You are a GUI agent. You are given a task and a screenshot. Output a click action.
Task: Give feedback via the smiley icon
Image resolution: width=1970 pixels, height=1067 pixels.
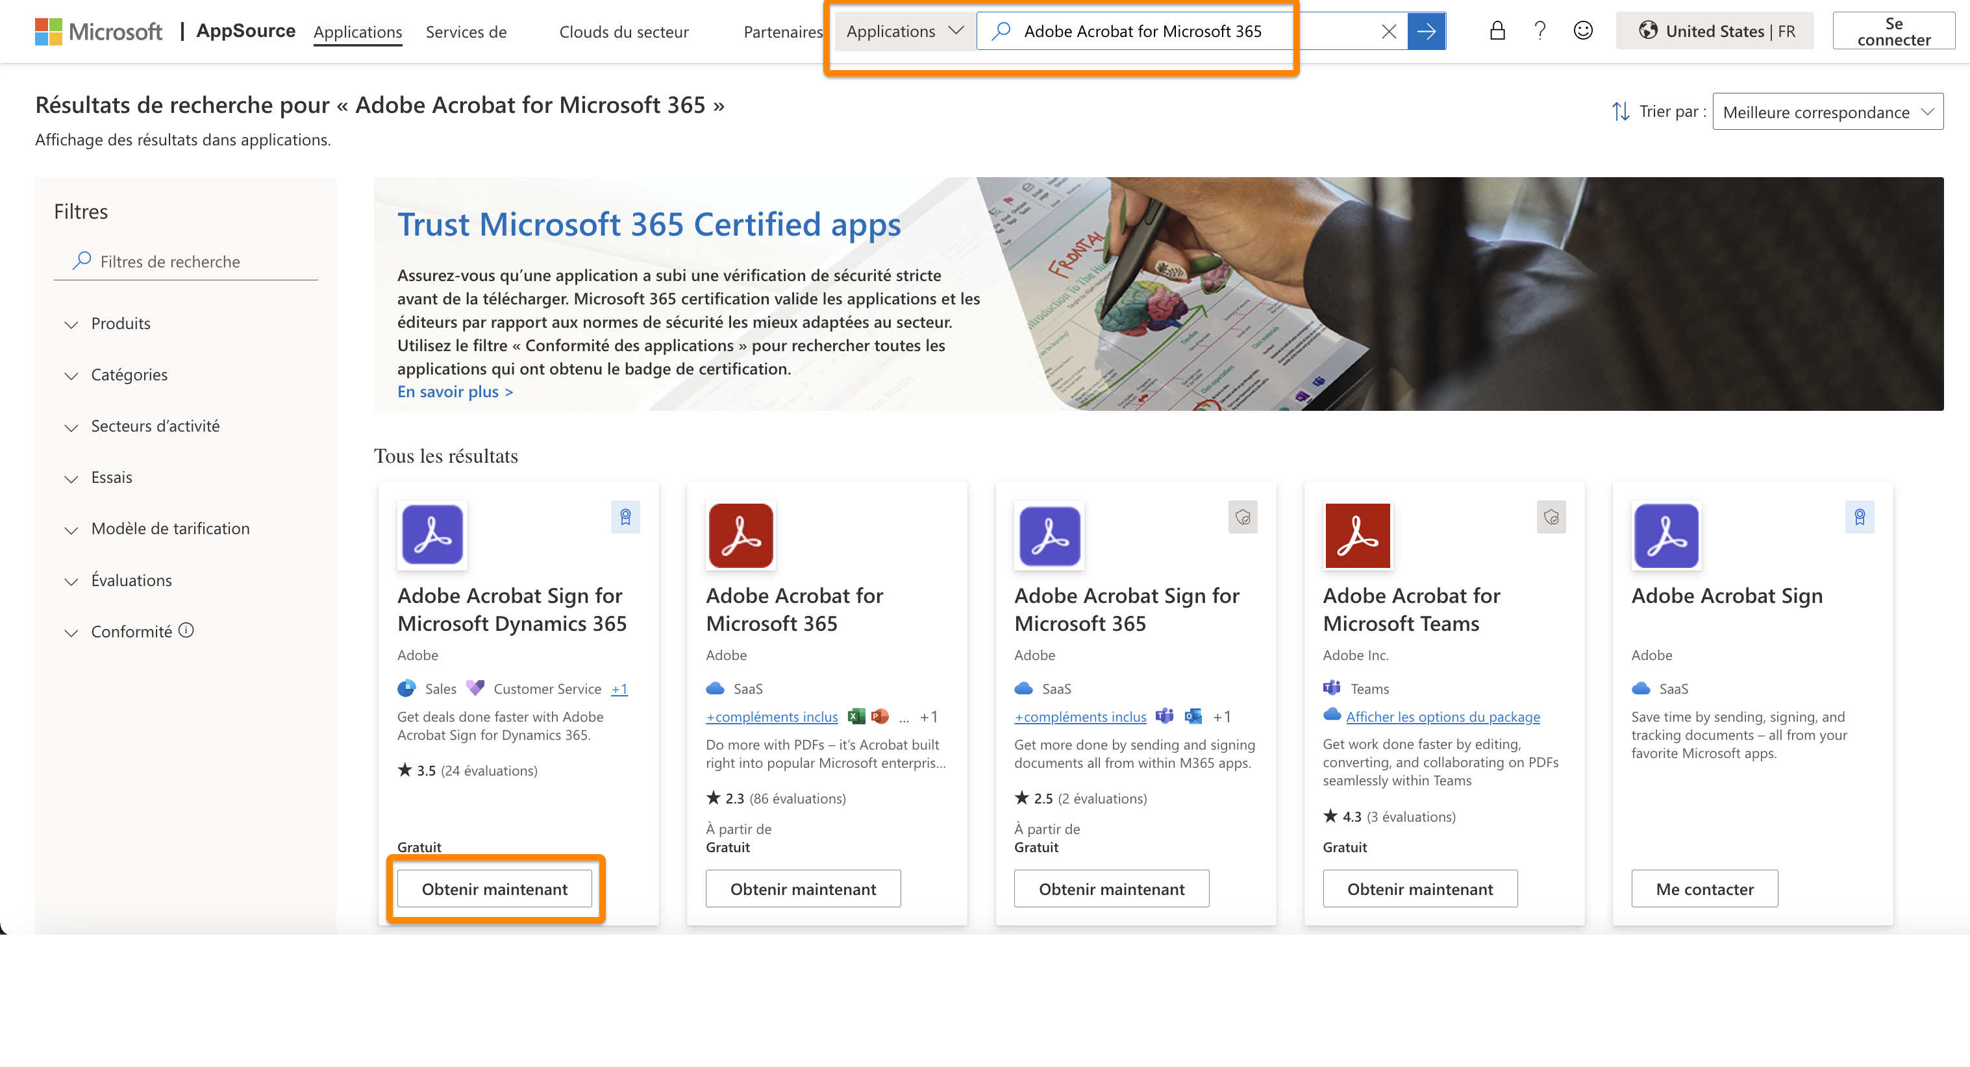pos(1582,31)
